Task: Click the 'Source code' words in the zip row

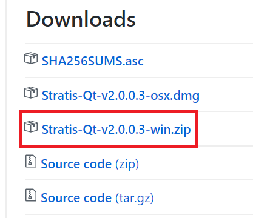Action: point(76,164)
